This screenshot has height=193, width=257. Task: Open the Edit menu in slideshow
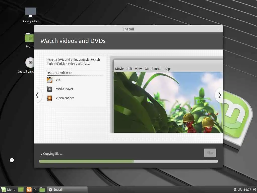(x=129, y=69)
